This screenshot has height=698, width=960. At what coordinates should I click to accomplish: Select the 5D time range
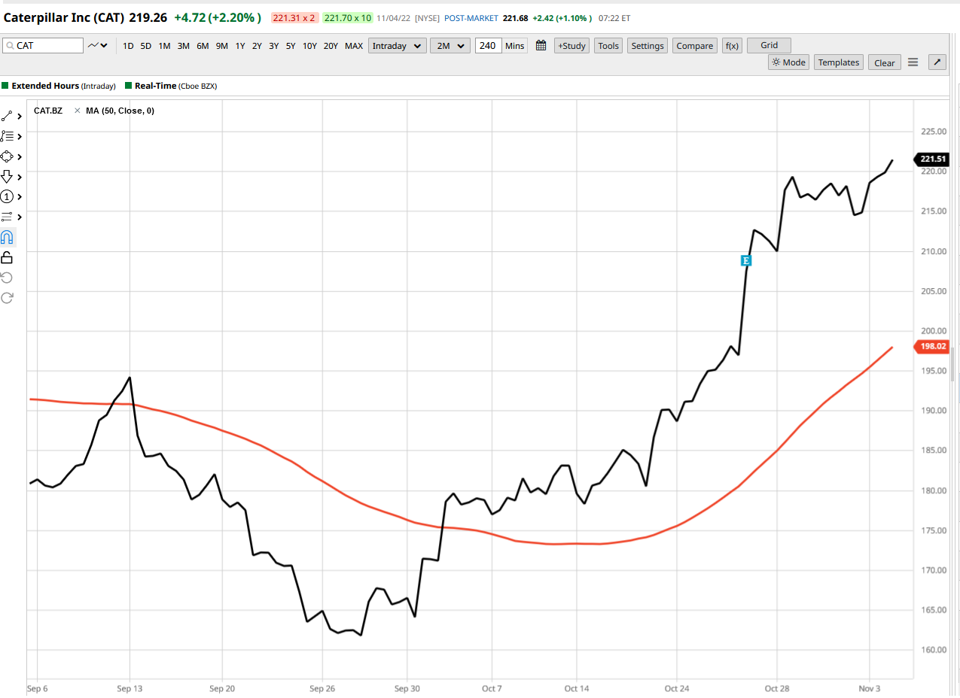point(145,46)
